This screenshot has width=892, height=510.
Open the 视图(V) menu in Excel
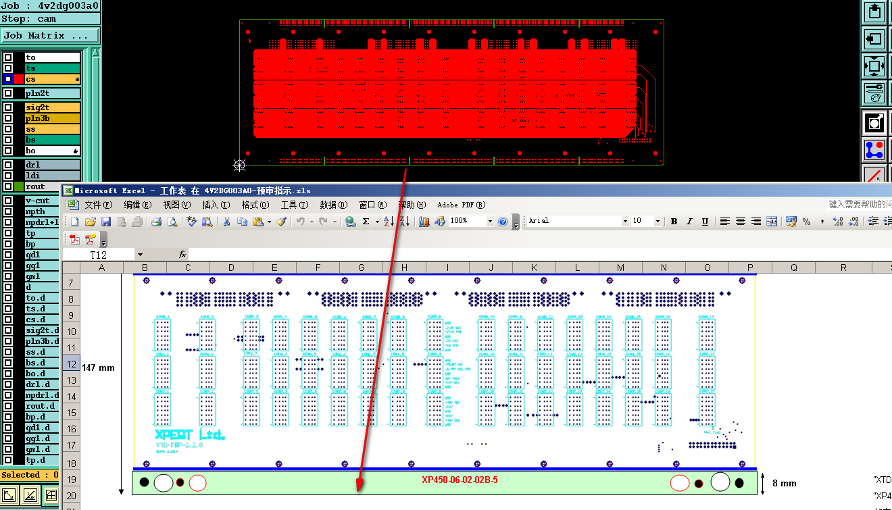point(177,205)
